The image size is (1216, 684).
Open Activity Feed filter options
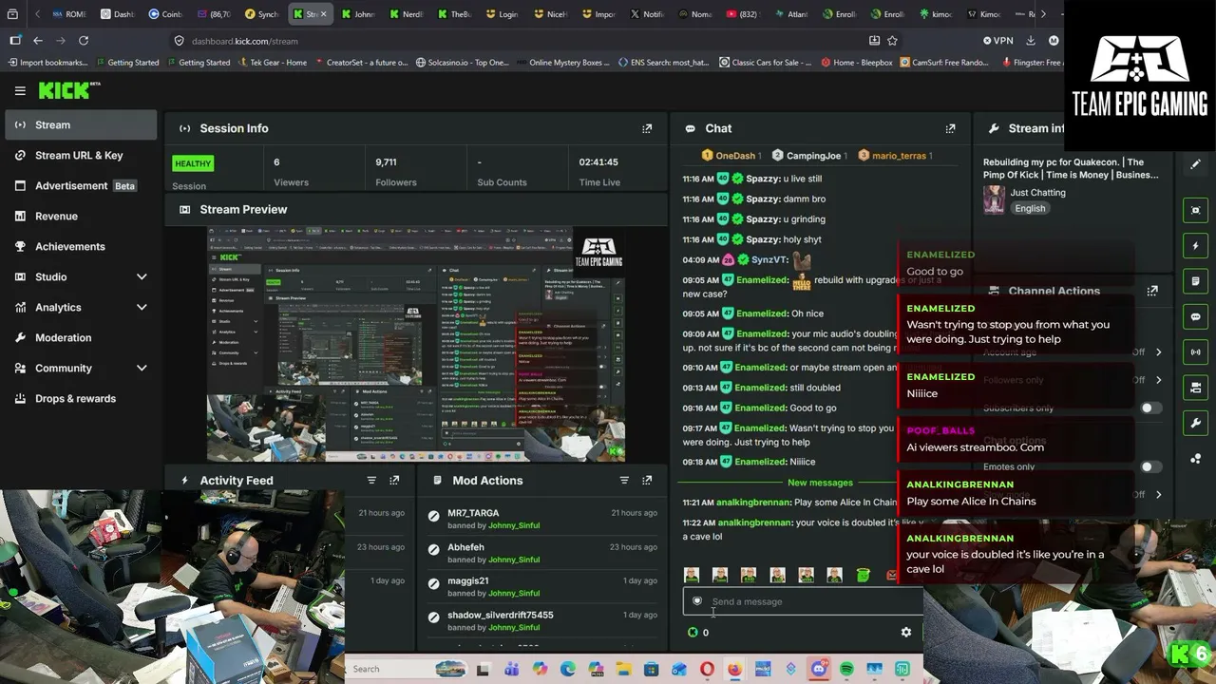pyautogui.click(x=371, y=481)
